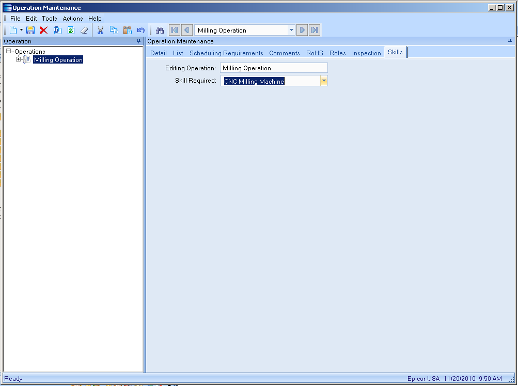The image size is (518, 386).
Task: Click the Ready status text
Action: tap(13, 379)
